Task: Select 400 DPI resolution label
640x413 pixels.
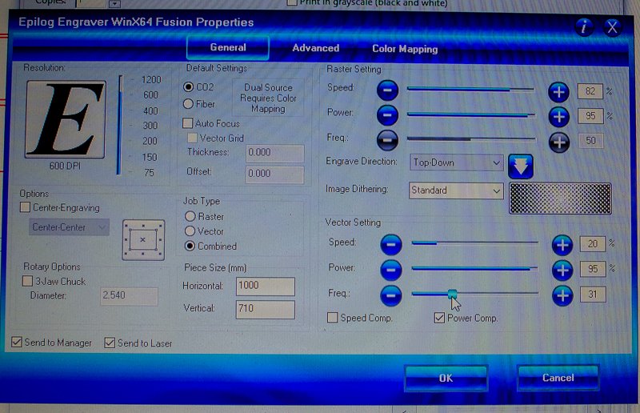Action: pyautogui.click(x=150, y=110)
